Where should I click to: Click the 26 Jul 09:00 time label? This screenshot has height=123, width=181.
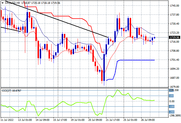(x=148, y=120)
